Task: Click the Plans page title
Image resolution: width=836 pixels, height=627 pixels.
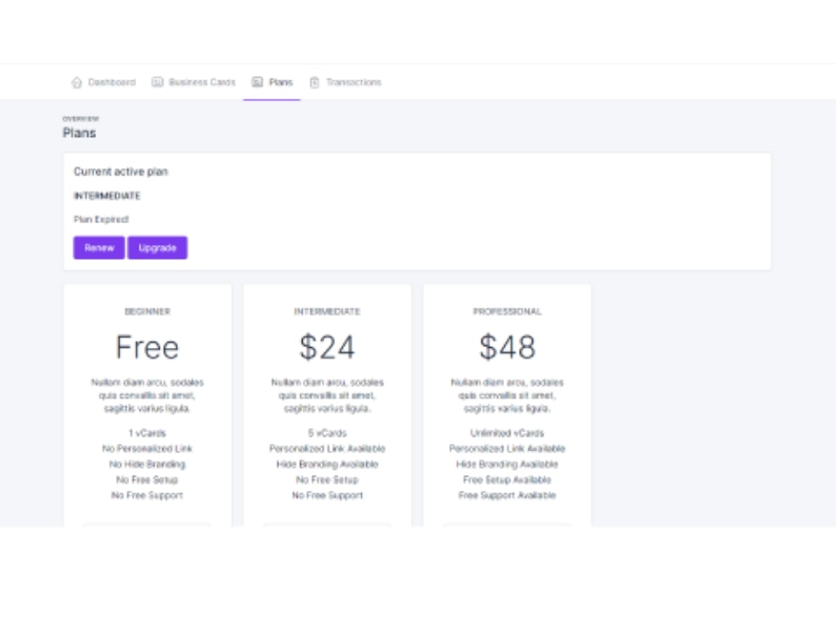Action: coord(79,133)
